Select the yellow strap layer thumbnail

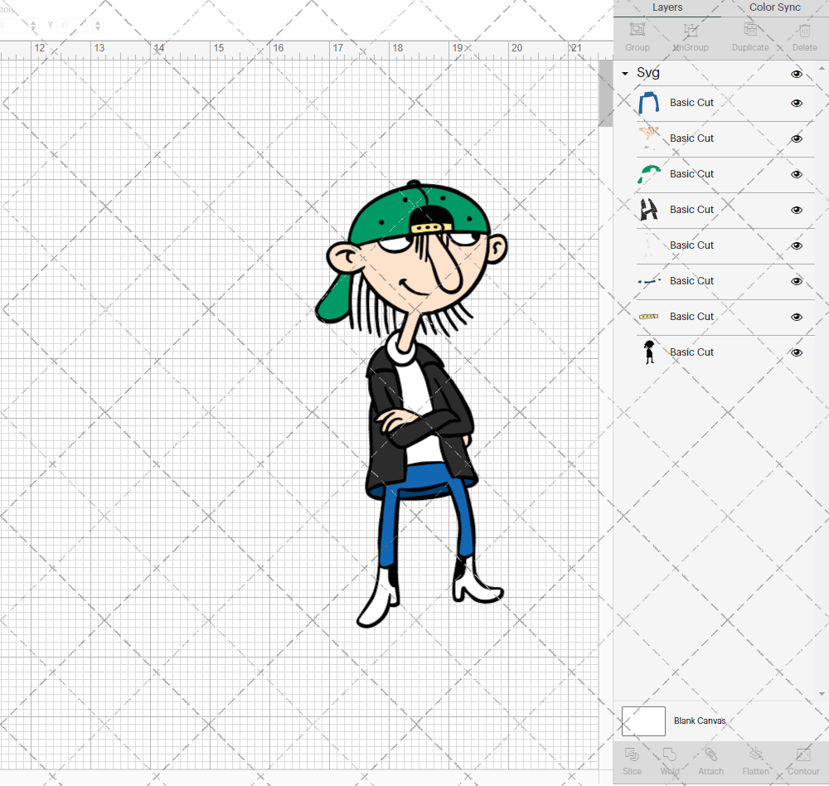(x=649, y=316)
